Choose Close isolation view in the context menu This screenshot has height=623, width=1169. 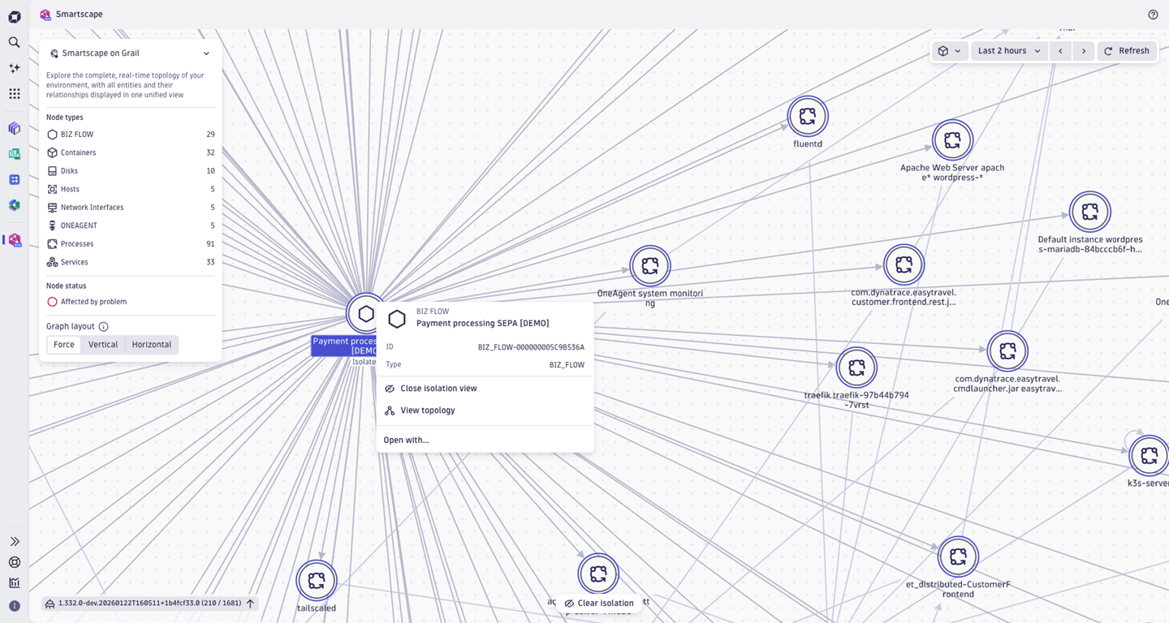tap(439, 388)
